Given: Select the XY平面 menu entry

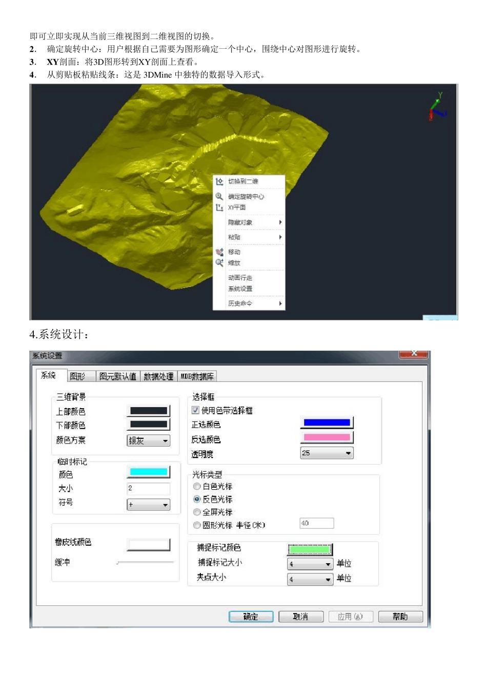Looking at the screenshot, I should click(x=237, y=207).
